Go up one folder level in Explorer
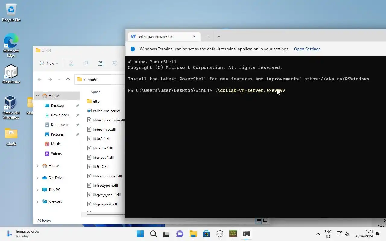This screenshot has height=241, width=386. [68, 80]
